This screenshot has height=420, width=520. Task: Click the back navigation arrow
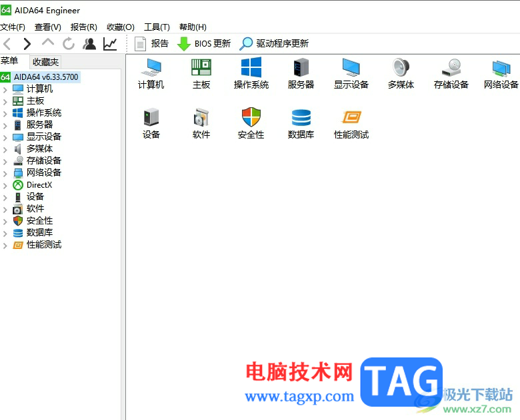pyautogui.click(x=7, y=44)
